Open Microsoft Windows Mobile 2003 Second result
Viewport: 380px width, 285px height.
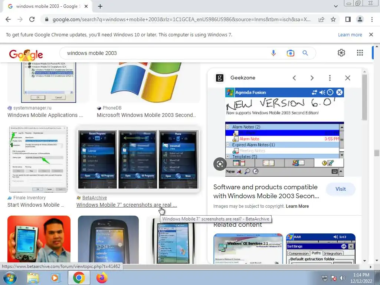point(146,115)
